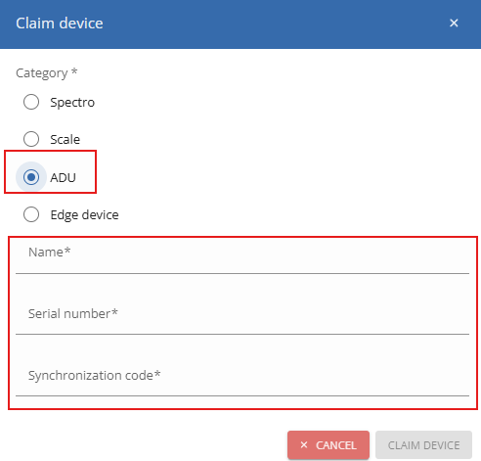Focus the Name input field
This screenshot has height=461, width=481.
(x=242, y=256)
